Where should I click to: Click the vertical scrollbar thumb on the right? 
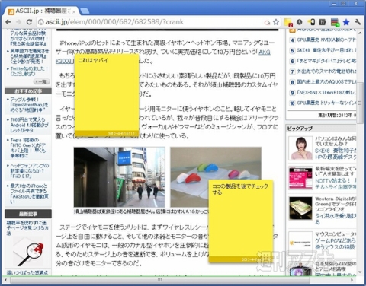click(x=360, y=103)
